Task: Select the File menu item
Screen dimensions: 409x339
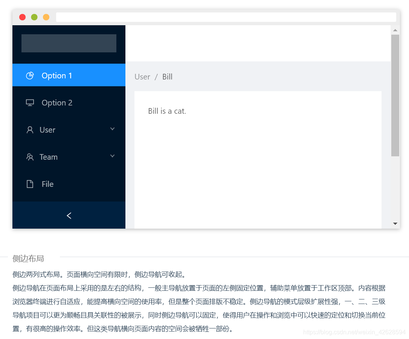Action: point(69,184)
